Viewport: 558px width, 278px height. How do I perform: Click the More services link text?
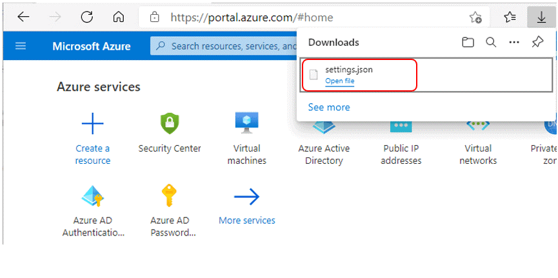pos(247,221)
